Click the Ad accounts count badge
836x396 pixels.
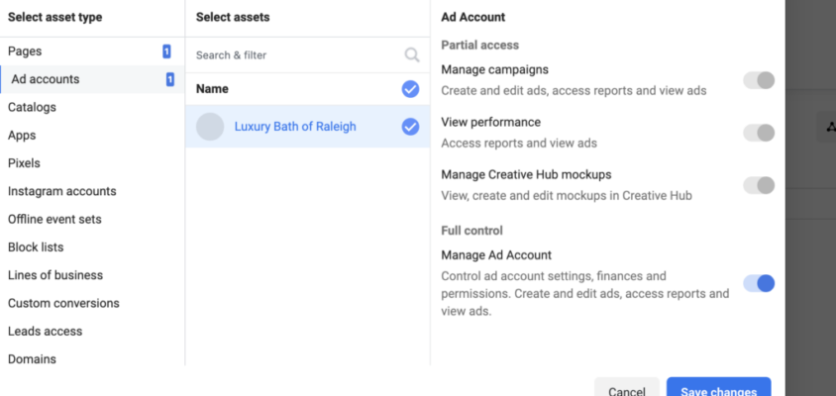pyautogui.click(x=170, y=80)
